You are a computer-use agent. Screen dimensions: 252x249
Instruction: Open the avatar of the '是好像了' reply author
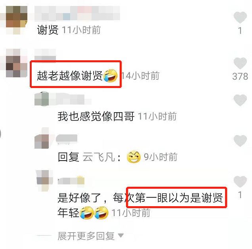pos(44,181)
